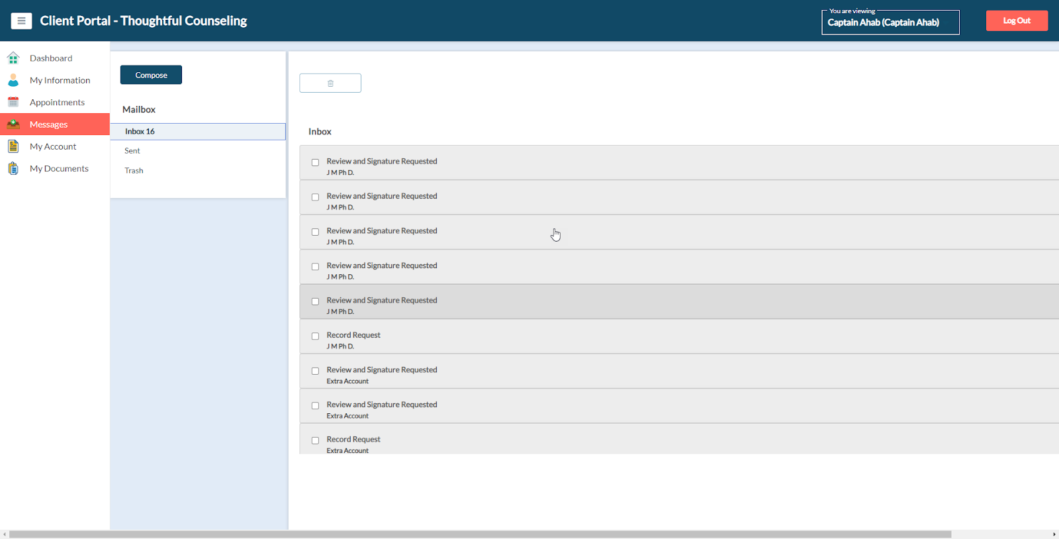Click the Appointments calendar icon
Viewport: 1059px width, 539px height.
[x=13, y=102]
